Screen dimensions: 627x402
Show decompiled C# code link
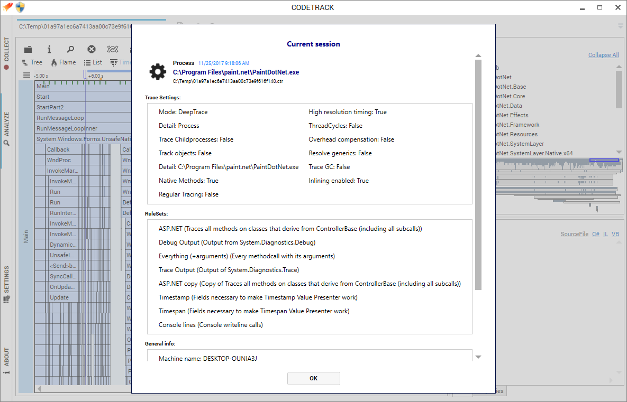click(x=595, y=234)
